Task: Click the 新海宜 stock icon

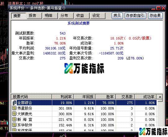Action: tap(14, 119)
